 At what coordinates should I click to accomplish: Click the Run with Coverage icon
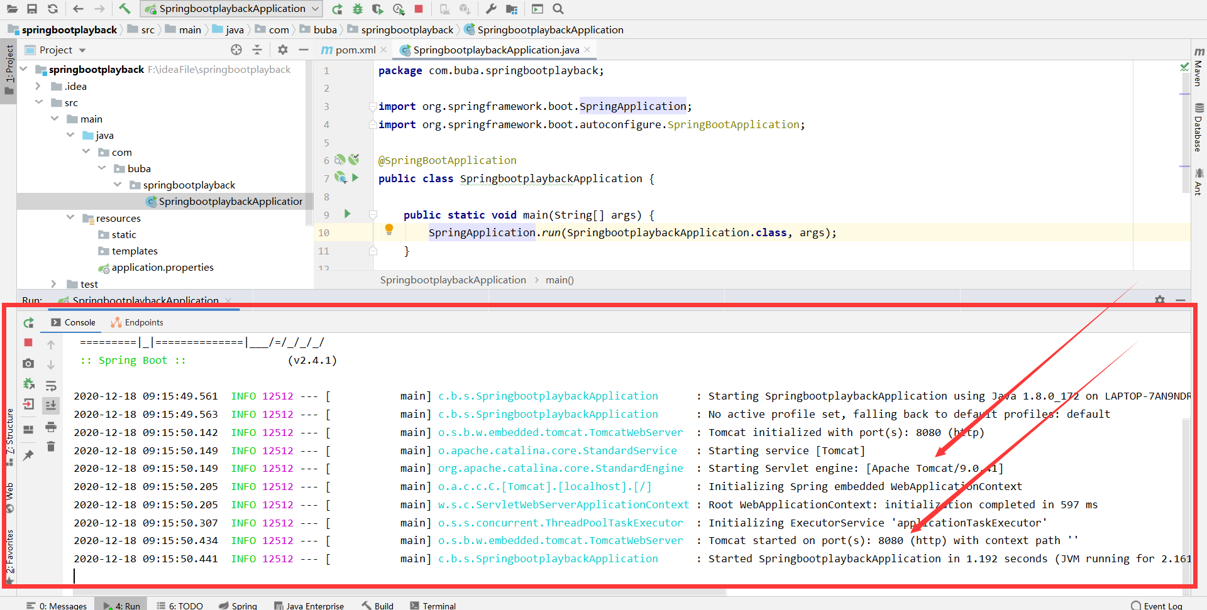(x=378, y=9)
